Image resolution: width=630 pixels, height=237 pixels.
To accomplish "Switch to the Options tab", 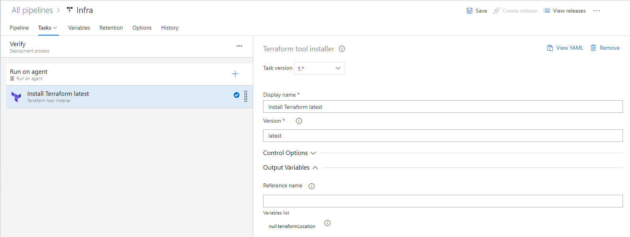I will [142, 28].
